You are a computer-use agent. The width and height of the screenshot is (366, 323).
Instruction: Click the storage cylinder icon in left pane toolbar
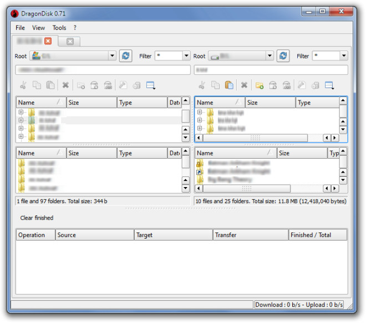pyautogui.click(x=136, y=85)
